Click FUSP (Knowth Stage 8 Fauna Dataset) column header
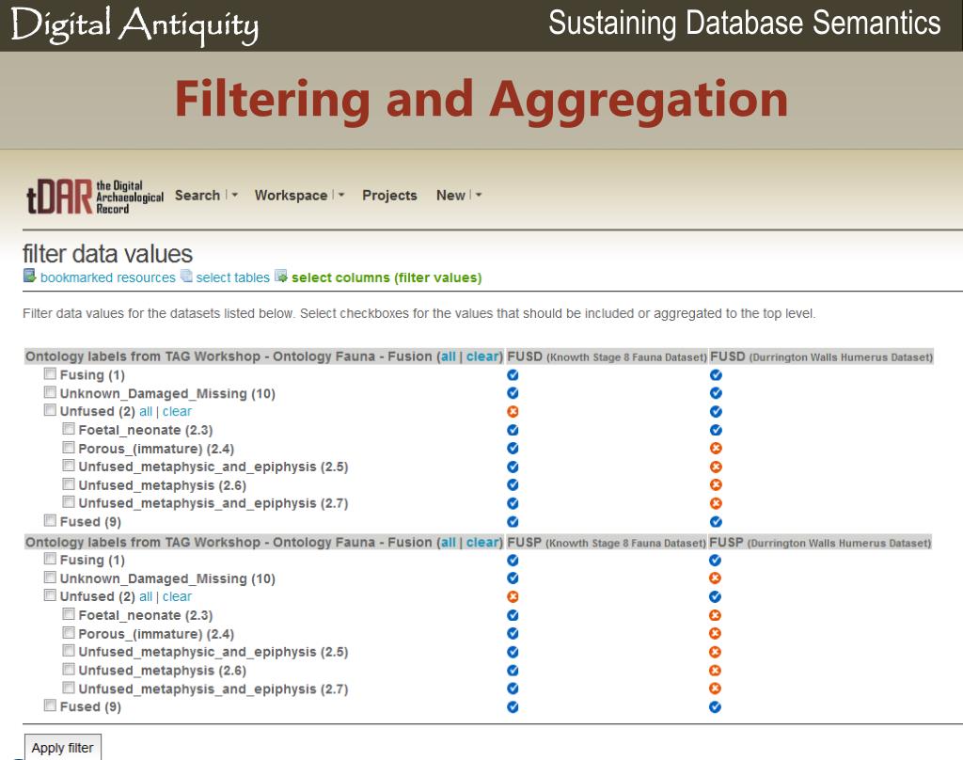The height and width of the screenshot is (760, 963). (607, 543)
